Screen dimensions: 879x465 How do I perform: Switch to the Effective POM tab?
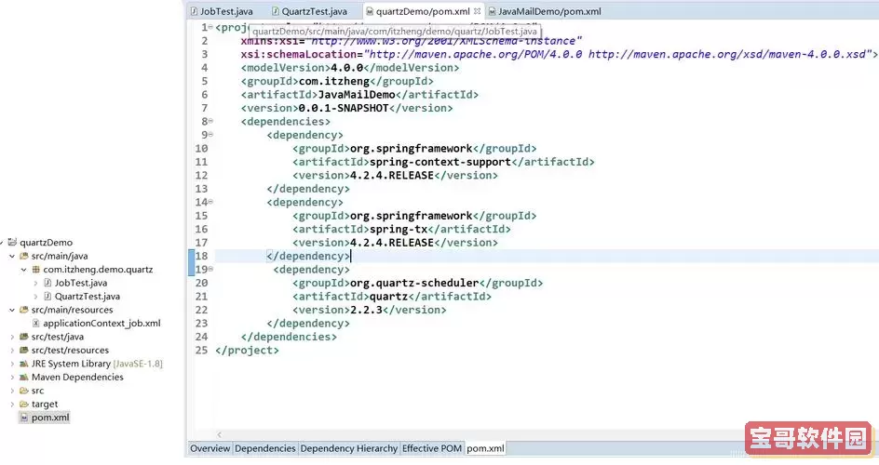click(x=432, y=448)
